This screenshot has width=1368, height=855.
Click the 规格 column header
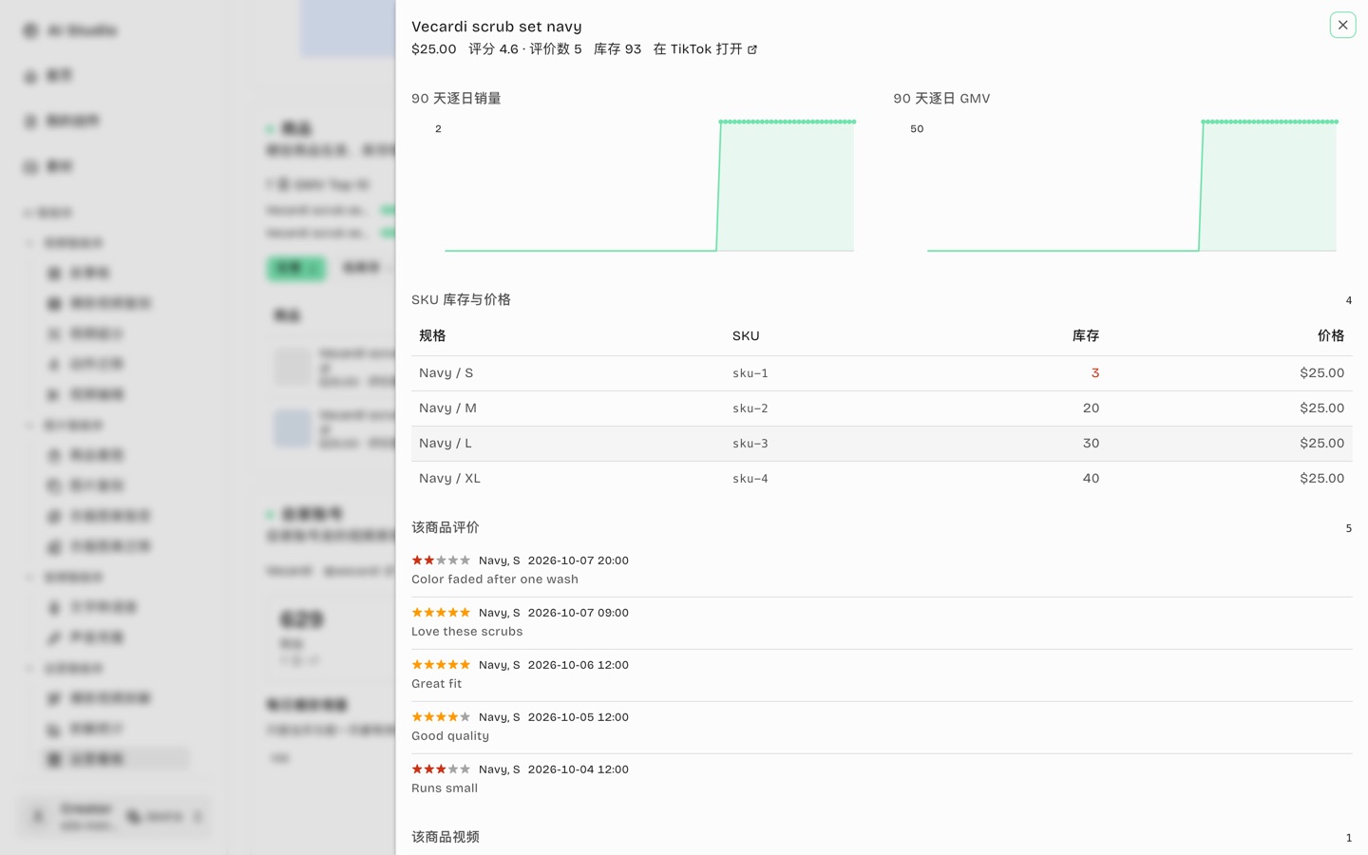click(x=432, y=336)
